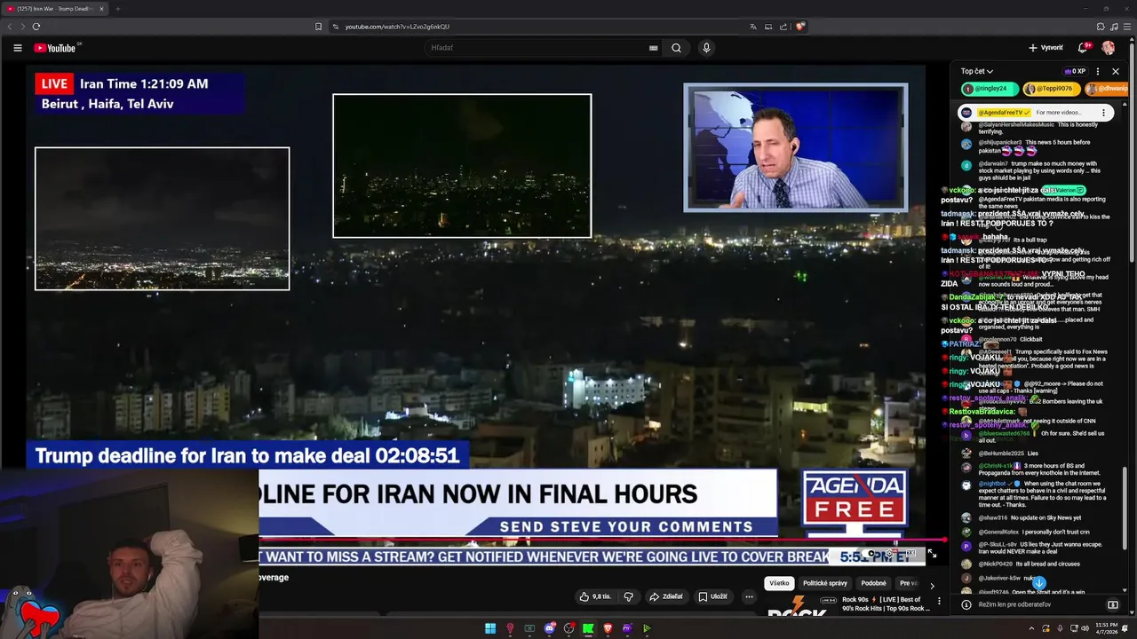
Task: Open options on the pinned @AgendaFreeTV message
Action: 1103,113
